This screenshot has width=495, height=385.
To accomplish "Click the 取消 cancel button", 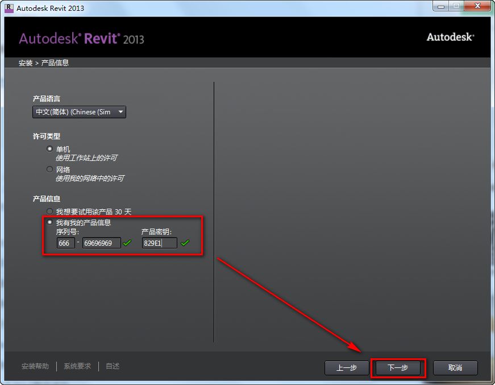I will [455, 368].
